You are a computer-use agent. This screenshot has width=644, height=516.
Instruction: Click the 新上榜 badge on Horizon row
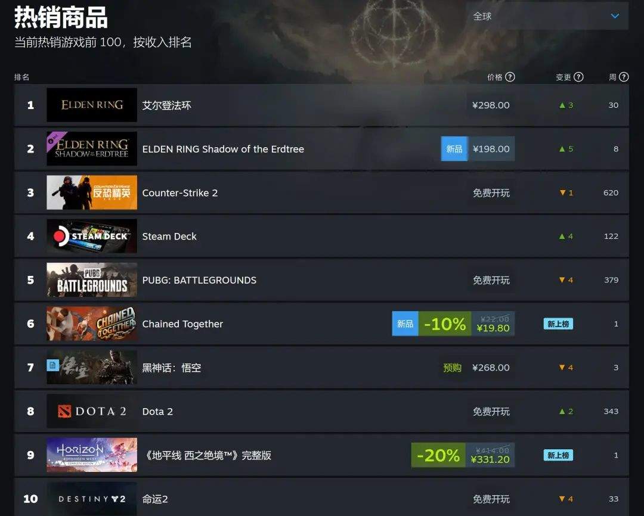coord(558,455)
